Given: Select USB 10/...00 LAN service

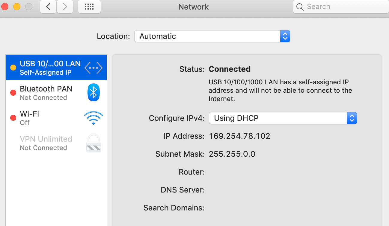Looking at the screenshot, I should 50,68.
